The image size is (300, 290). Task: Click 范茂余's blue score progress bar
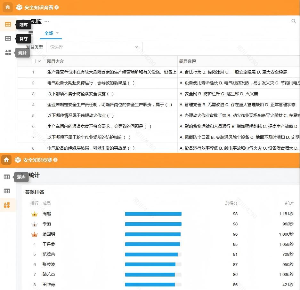tap(151, 255)
